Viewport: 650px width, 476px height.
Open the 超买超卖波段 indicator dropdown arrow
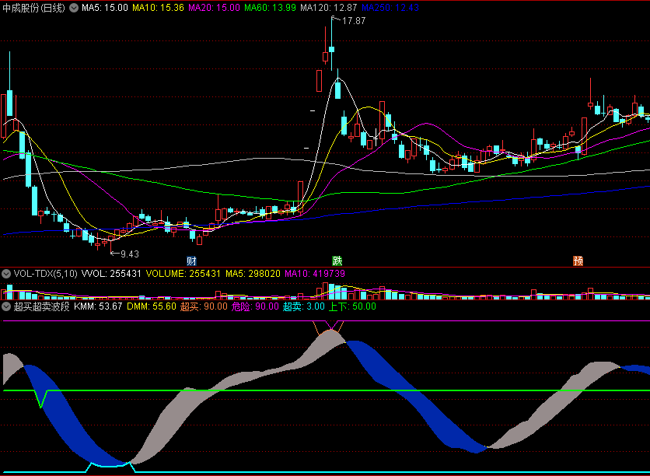click(6, 306)
